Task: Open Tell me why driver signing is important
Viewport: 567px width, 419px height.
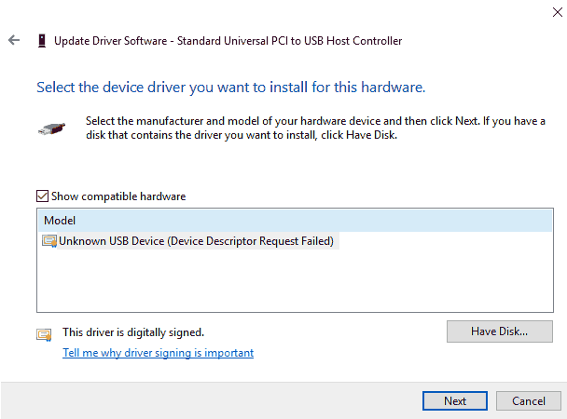Action: 158,353
